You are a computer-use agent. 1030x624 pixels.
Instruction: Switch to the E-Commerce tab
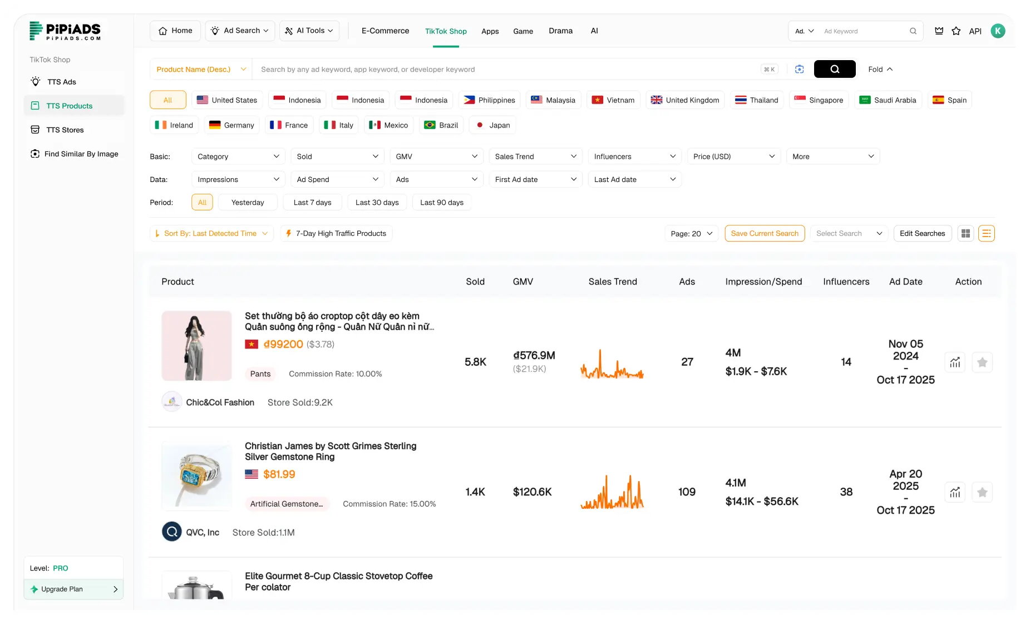tap(385, 31)
